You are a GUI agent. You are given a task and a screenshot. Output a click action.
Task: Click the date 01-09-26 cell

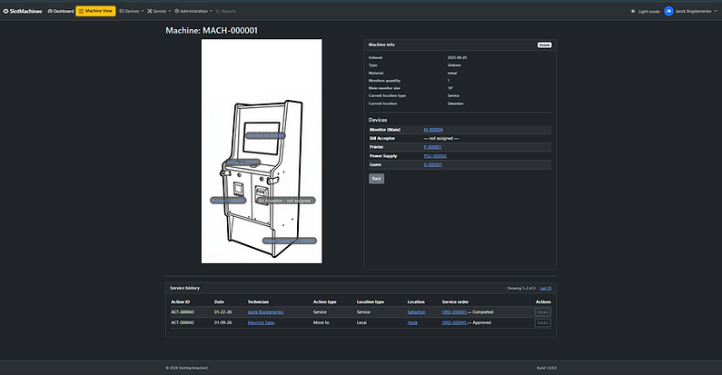(223, 322)
